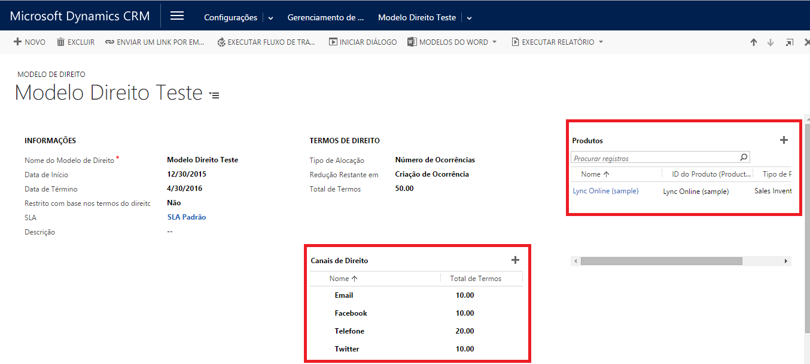The width and height of the screenshot is (810, 364).
Task: Add a new Canais de Direito record
Action: [x=515, y=260]
